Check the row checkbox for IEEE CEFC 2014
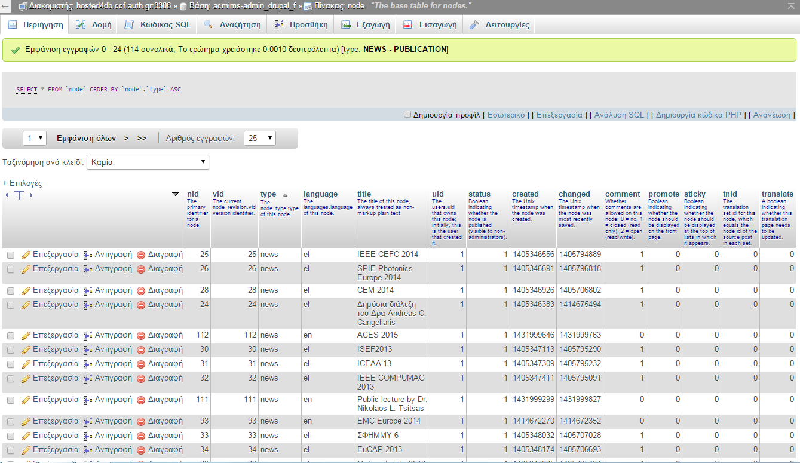The image size is (800, 463). 11,255
